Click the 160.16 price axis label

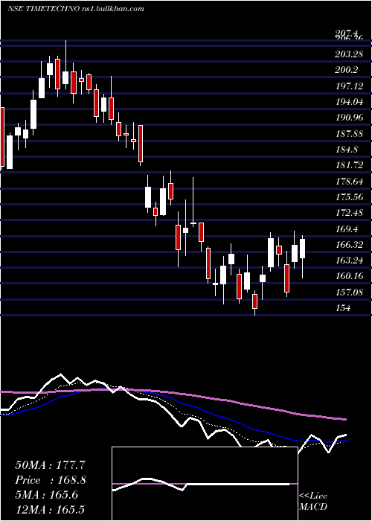(349, 276)
